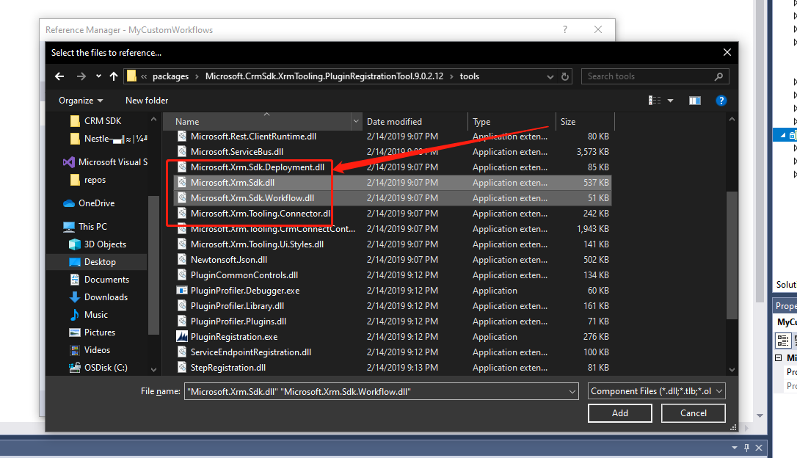Go forward with the right arrow button
797x458 pixels.
click(x=81, y=76)
